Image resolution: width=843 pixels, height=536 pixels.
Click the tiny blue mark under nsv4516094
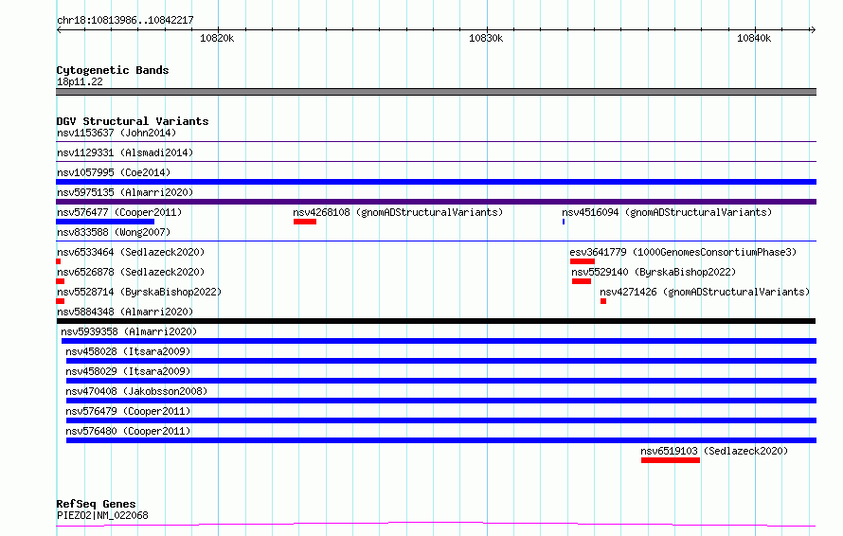tap(564, 222)
